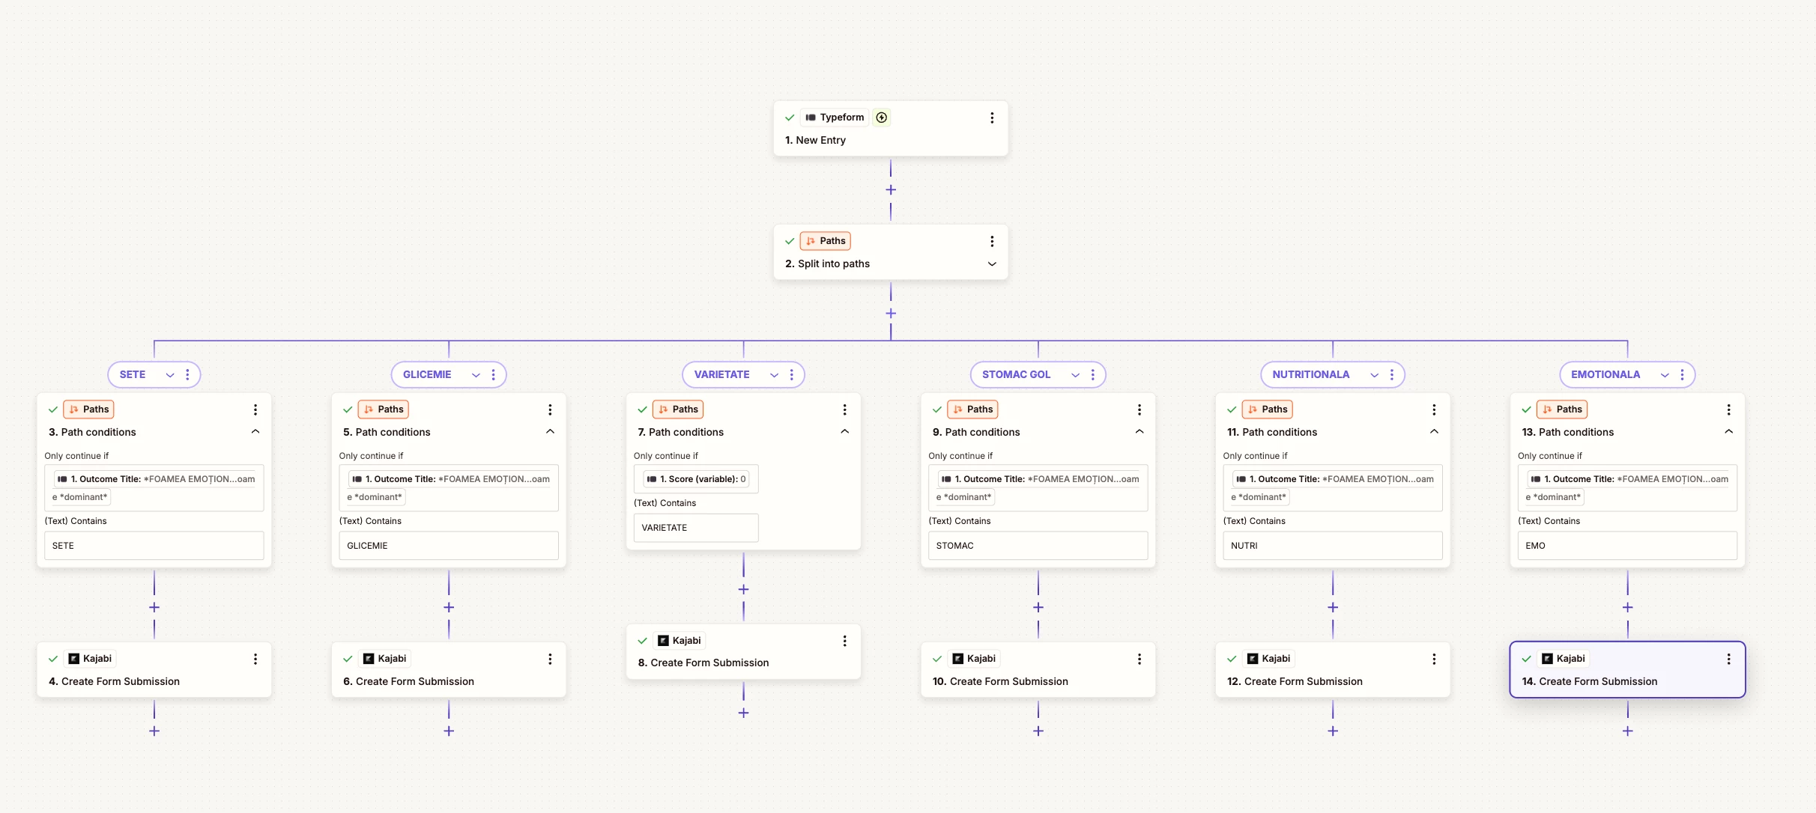Expand the Split into paths step chevron
This screenshot has width=1816, height=813.
[992, 264]
